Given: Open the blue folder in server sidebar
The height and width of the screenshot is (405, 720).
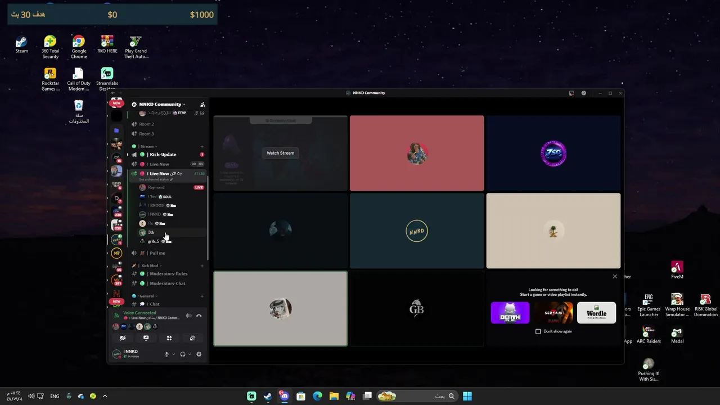Looking at the screenshot, I should (116, 130).
